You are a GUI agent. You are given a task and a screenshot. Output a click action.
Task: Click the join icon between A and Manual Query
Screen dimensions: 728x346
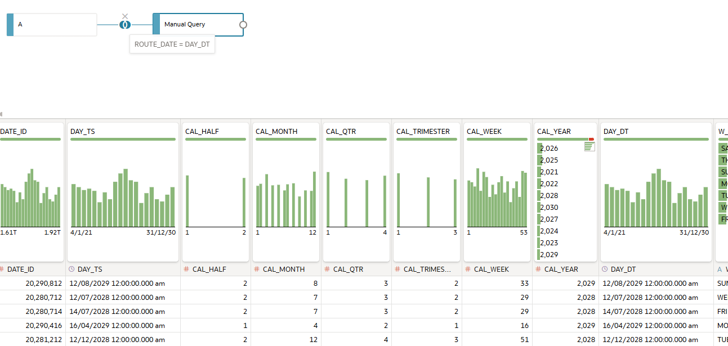point(125,25)
